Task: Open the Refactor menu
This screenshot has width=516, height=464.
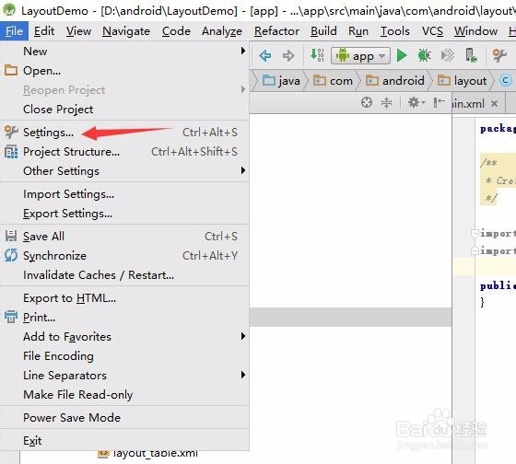Action: coord(276,31)
